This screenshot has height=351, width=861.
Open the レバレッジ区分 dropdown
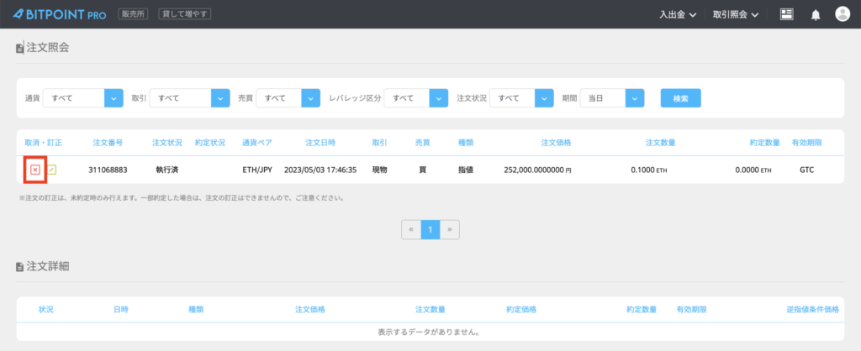click(x=416, y=98)
